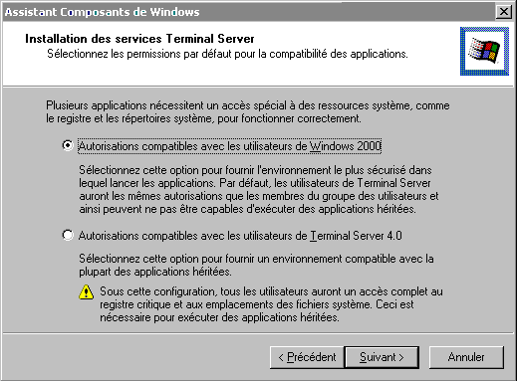Click the label ending 'utilisateurs de Windows 2000'
The height and width of the screenshot is (381, 517).
coord(230,146)
